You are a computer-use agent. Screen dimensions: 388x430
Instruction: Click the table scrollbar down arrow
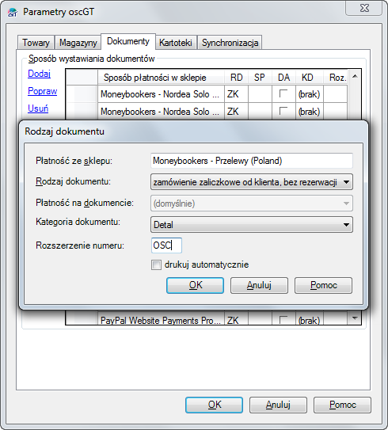[355, 318]
